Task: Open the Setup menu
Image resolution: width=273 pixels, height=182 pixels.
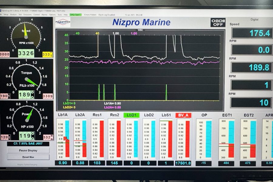Action: (6, 15)
